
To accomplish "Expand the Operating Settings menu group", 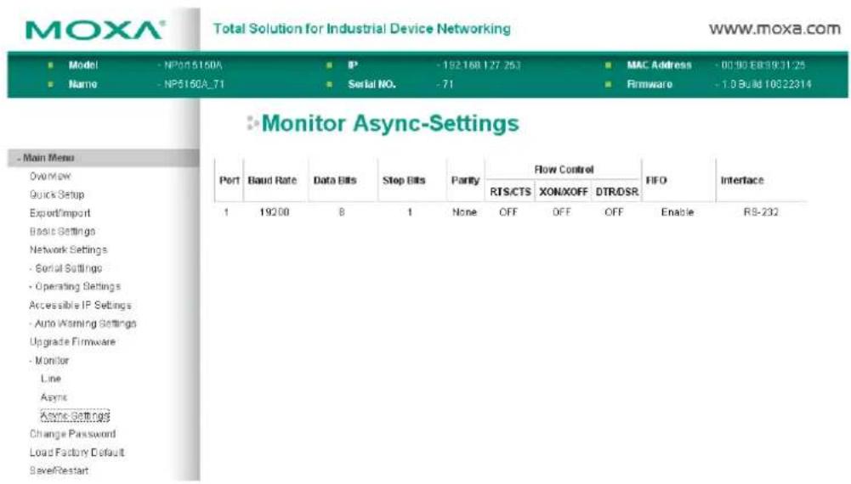I will click(x=76, y=286).
